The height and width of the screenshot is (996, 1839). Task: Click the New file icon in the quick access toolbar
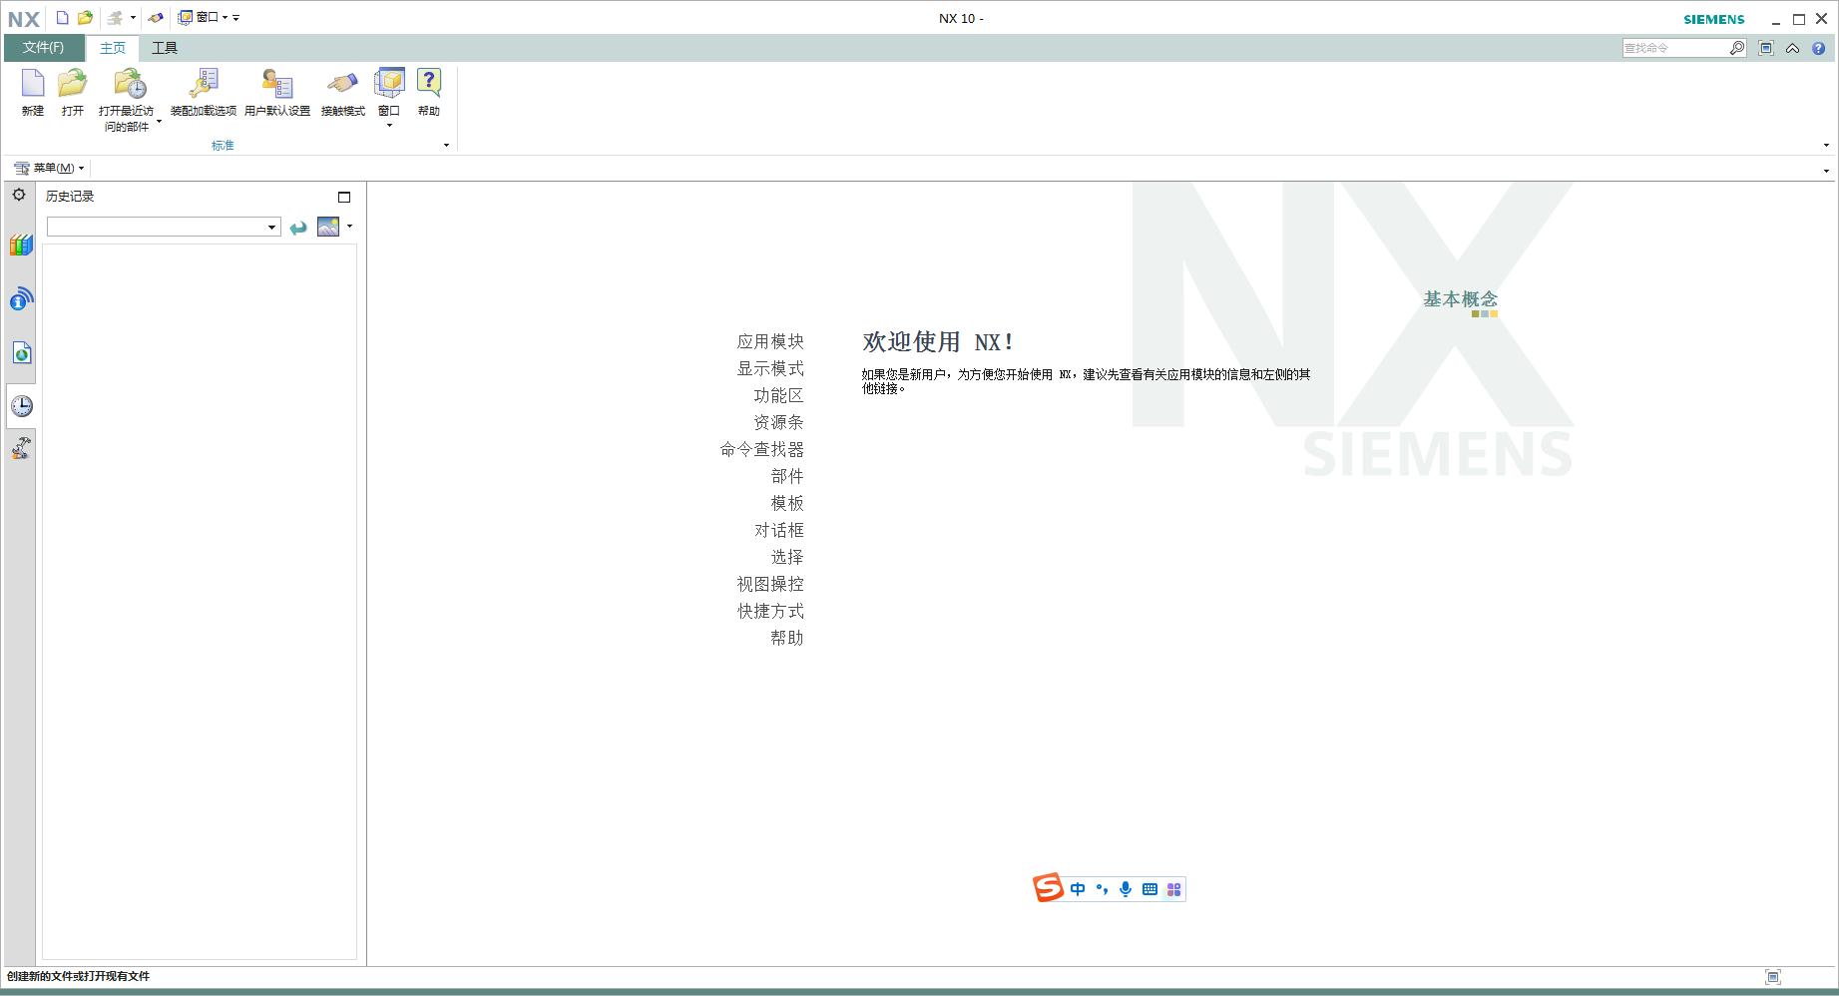point(63,18)
